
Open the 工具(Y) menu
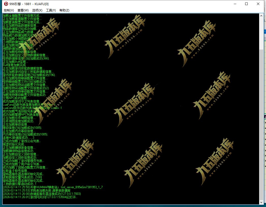pyautogui.click(x=51, y=10)
